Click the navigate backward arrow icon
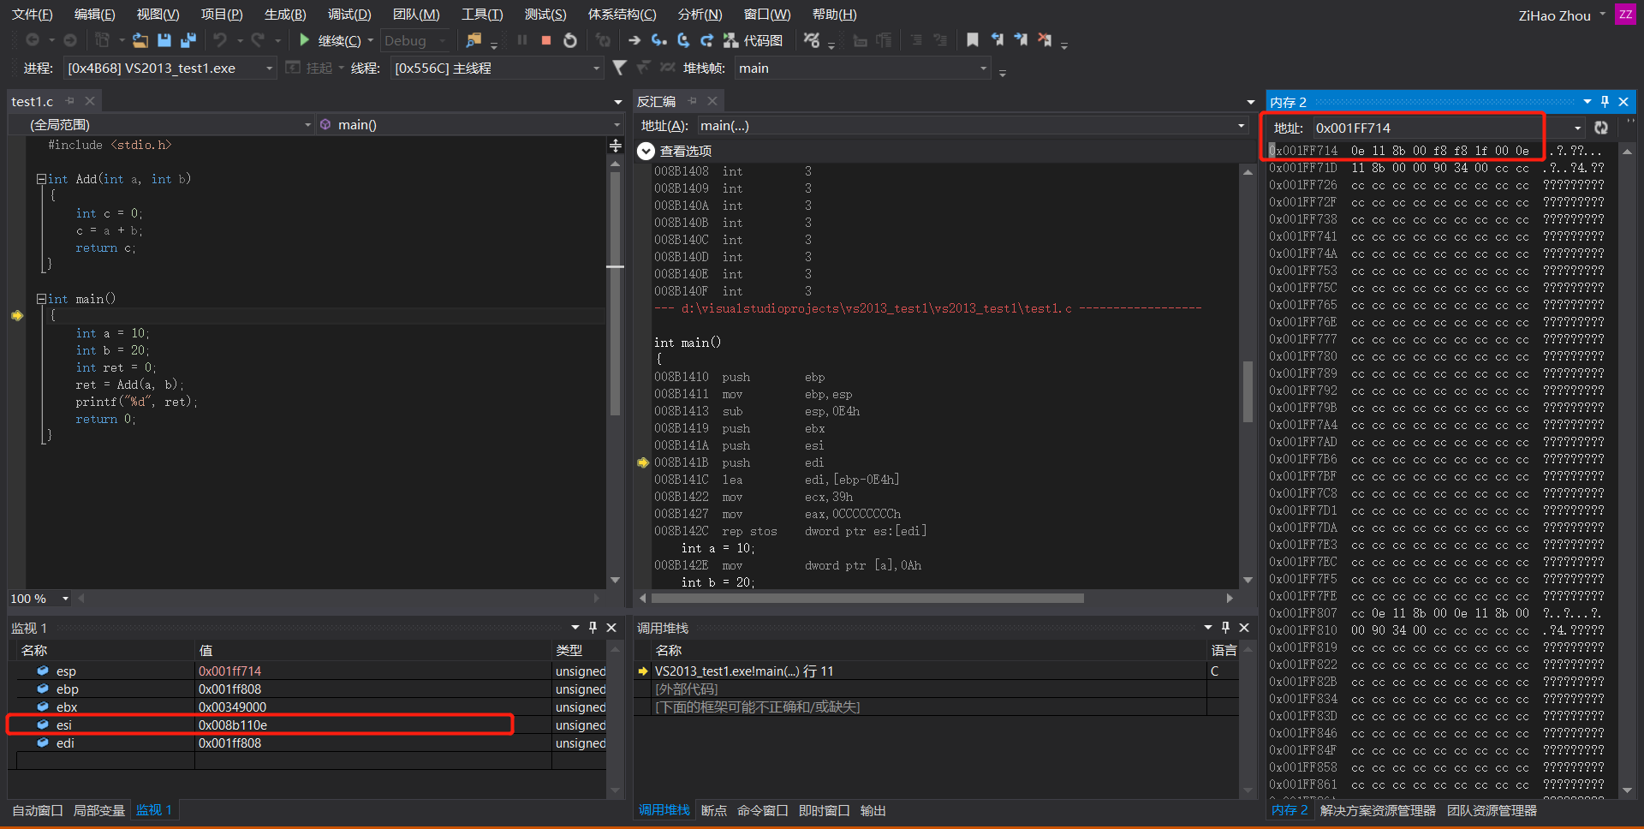This screenshot has height=829, width=1644. coord(33,40)
